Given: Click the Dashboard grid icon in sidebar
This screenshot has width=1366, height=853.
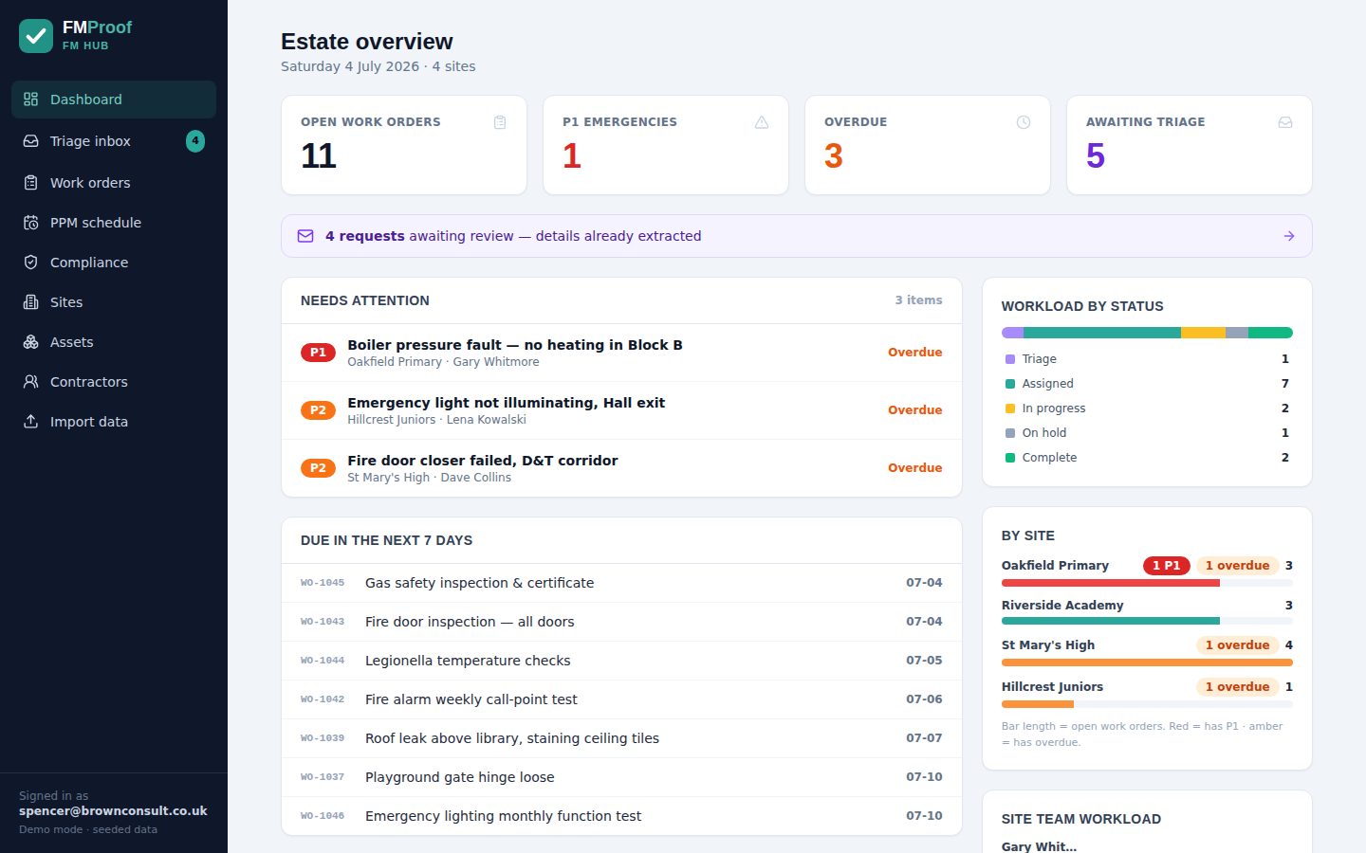Looking at the screenshot, I should 31,100.
